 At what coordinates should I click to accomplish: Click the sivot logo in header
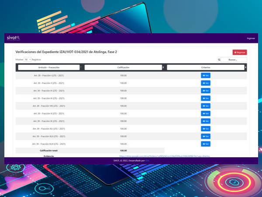point(13,38)
